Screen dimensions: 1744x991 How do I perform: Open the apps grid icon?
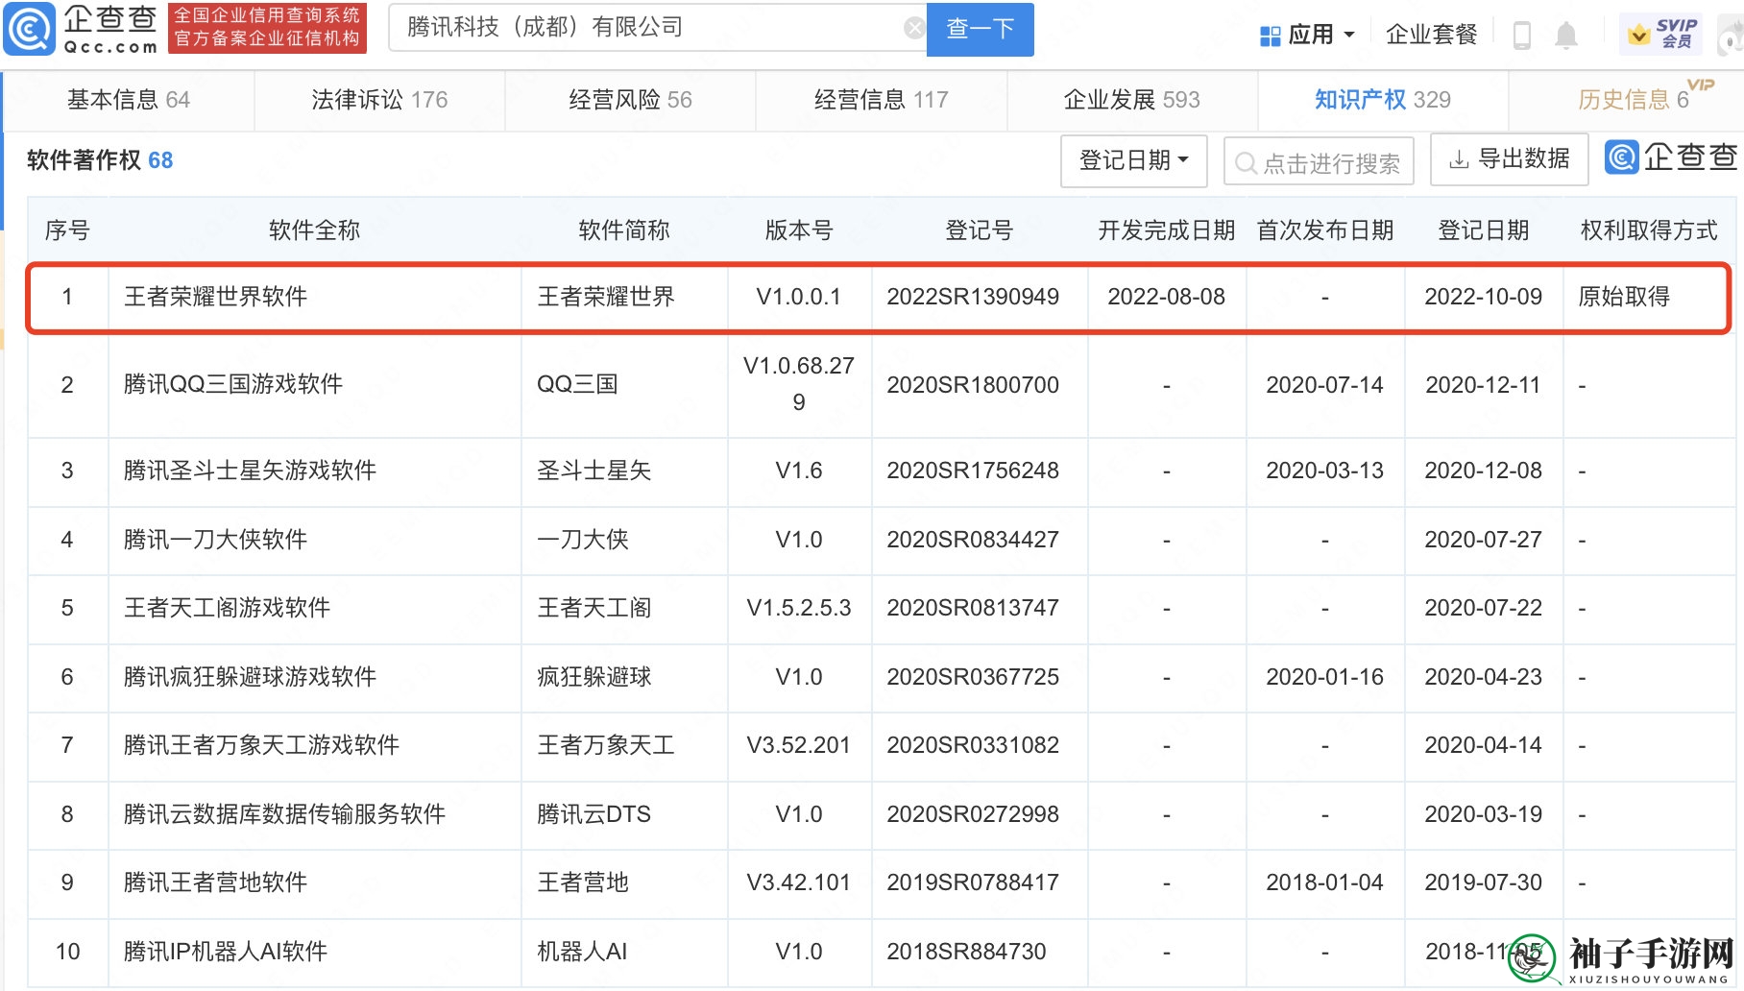tap(1270, 36)
